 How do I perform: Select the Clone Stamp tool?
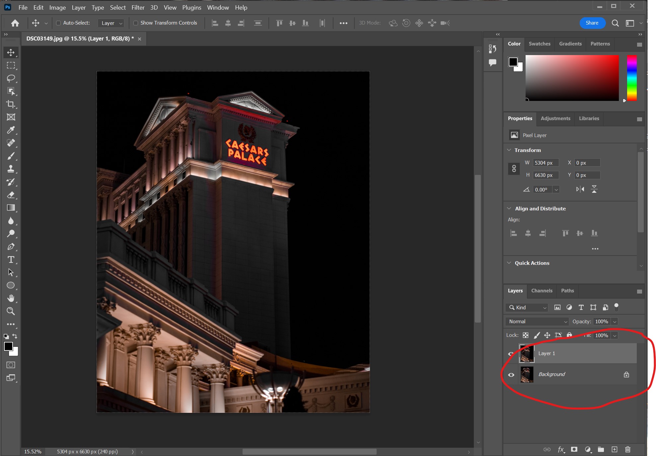(x=11, y=169)
